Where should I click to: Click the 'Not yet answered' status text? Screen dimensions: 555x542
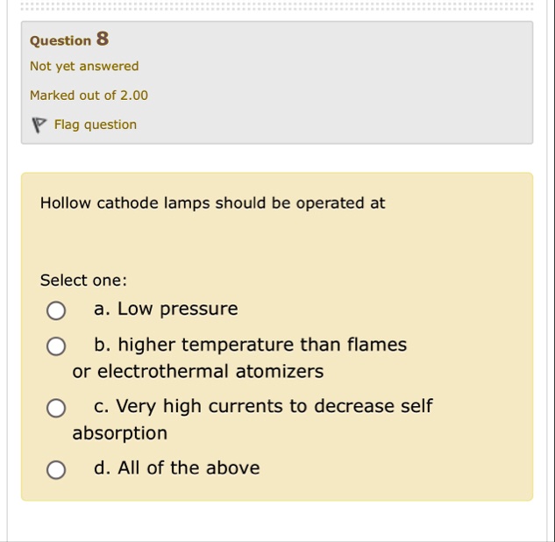click(x=84, y=66)
